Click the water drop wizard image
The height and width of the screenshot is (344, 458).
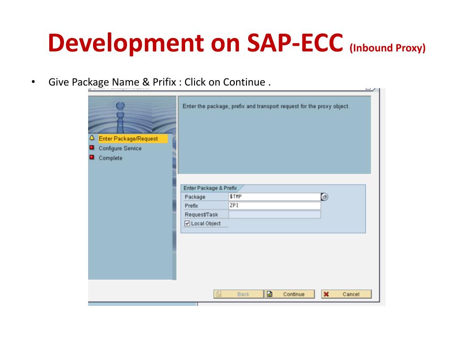132,115
